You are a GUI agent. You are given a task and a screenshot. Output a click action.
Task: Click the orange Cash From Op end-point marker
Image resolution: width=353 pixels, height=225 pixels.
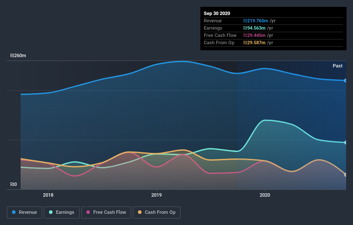pyautogui.click(x=346, y=175)
